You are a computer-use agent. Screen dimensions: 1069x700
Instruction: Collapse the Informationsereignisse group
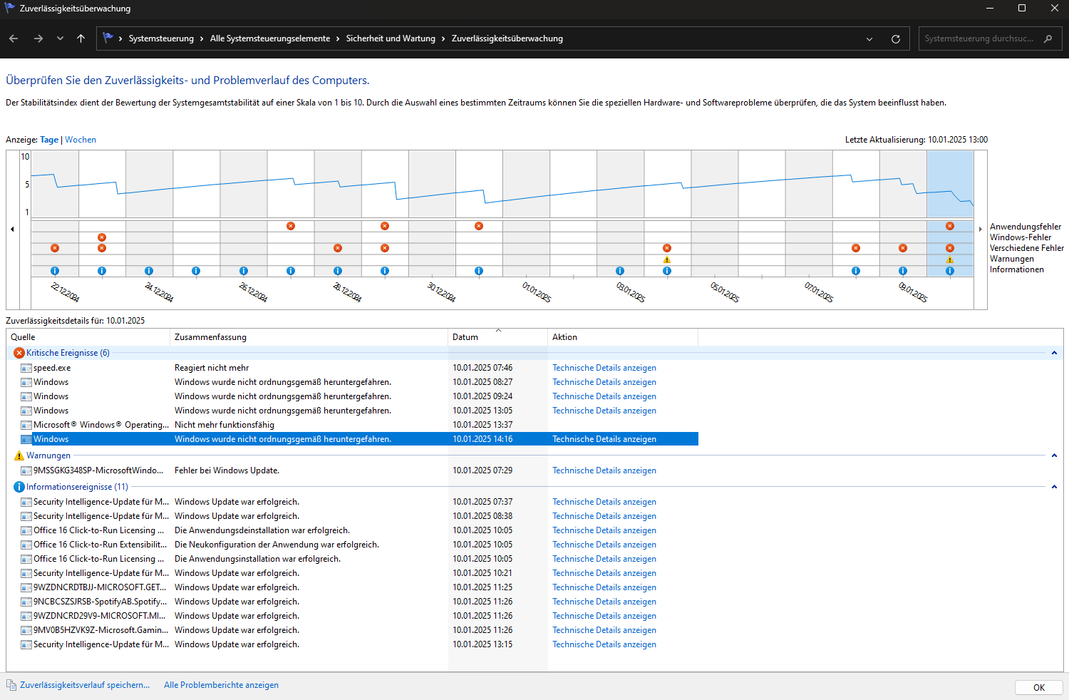point(1054,487)
